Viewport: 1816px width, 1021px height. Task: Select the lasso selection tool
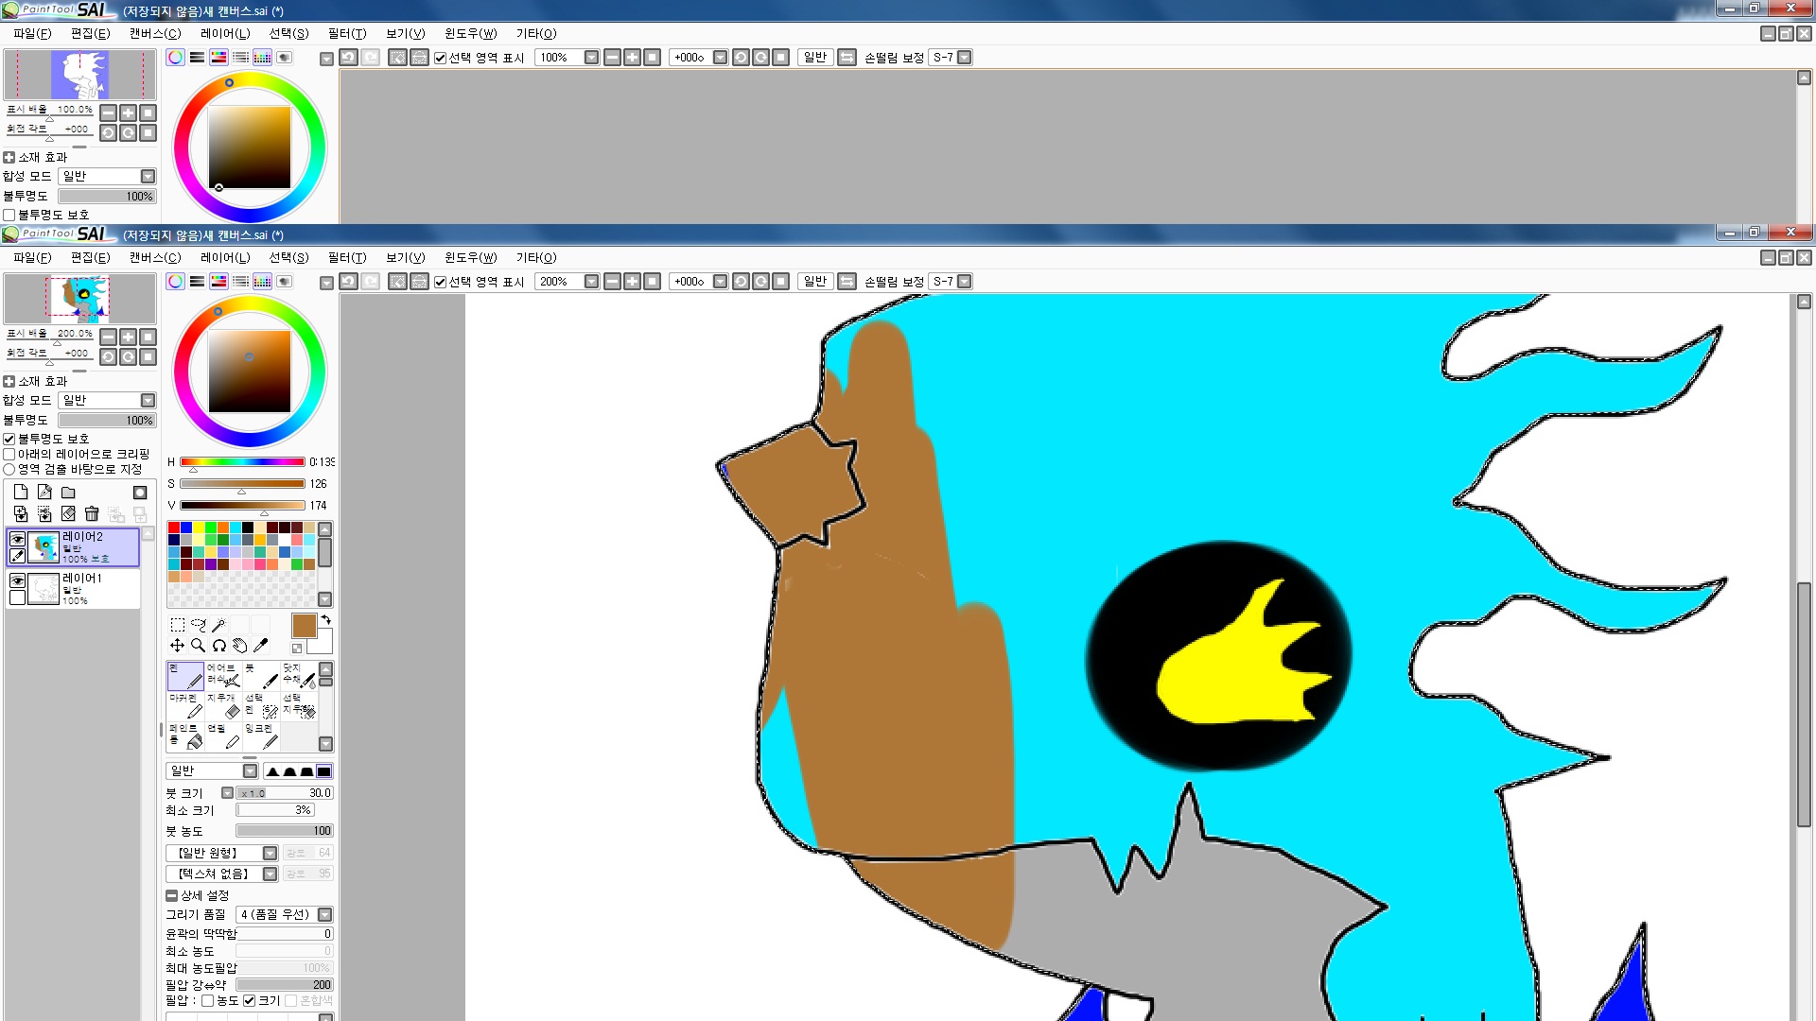tap(198, 625)
